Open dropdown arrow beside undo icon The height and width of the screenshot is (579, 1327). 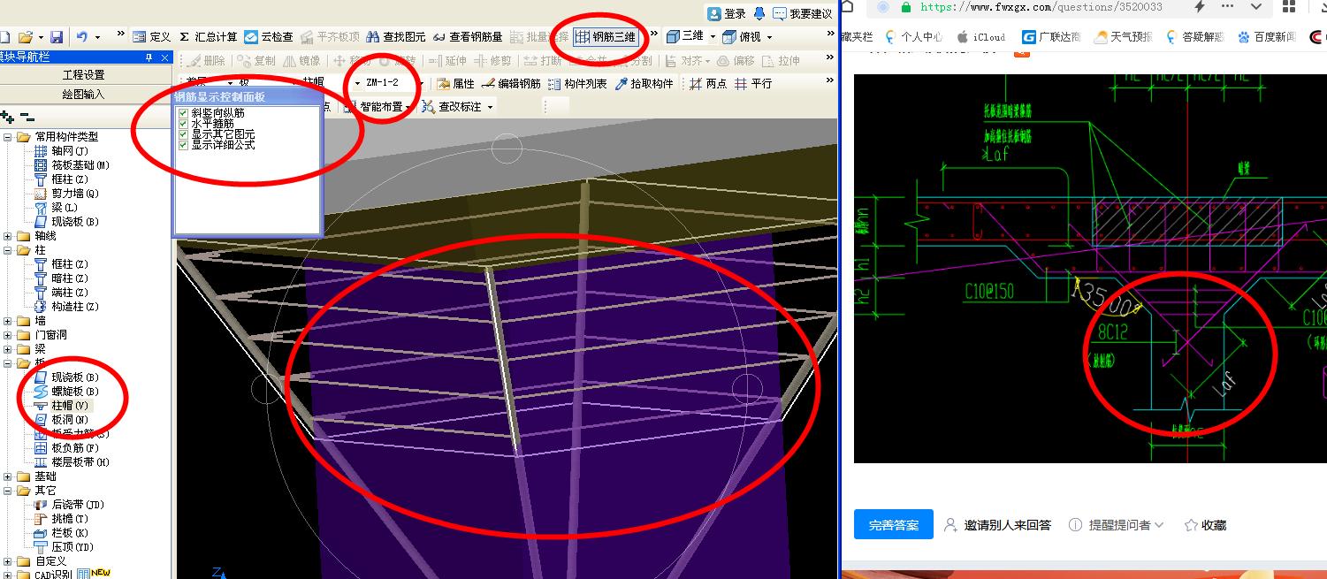point(97,37)
